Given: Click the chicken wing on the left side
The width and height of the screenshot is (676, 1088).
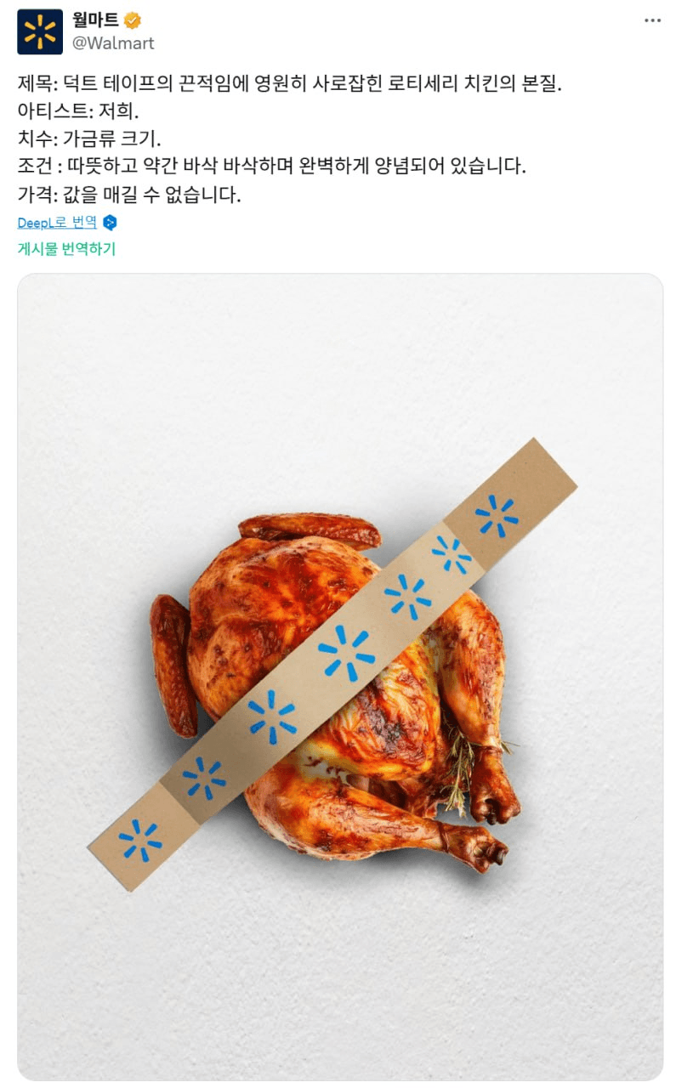Looking at the screenshot, I should (x=173, y=665).
